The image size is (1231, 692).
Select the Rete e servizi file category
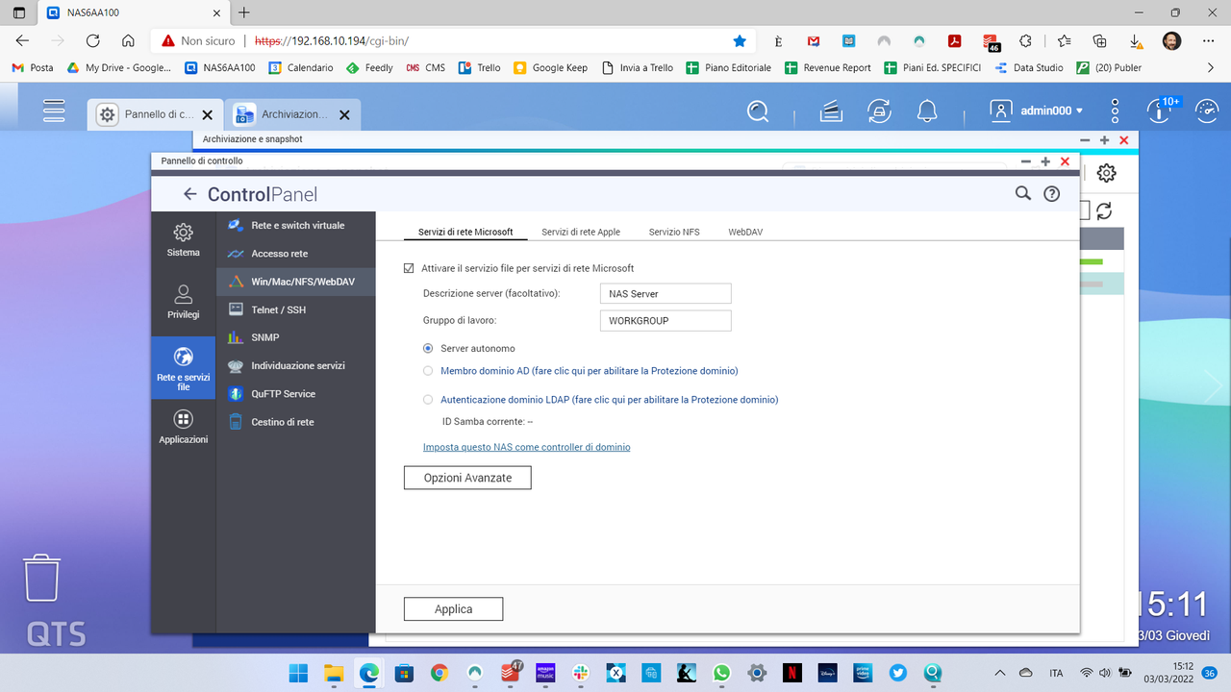pos(183,368)
